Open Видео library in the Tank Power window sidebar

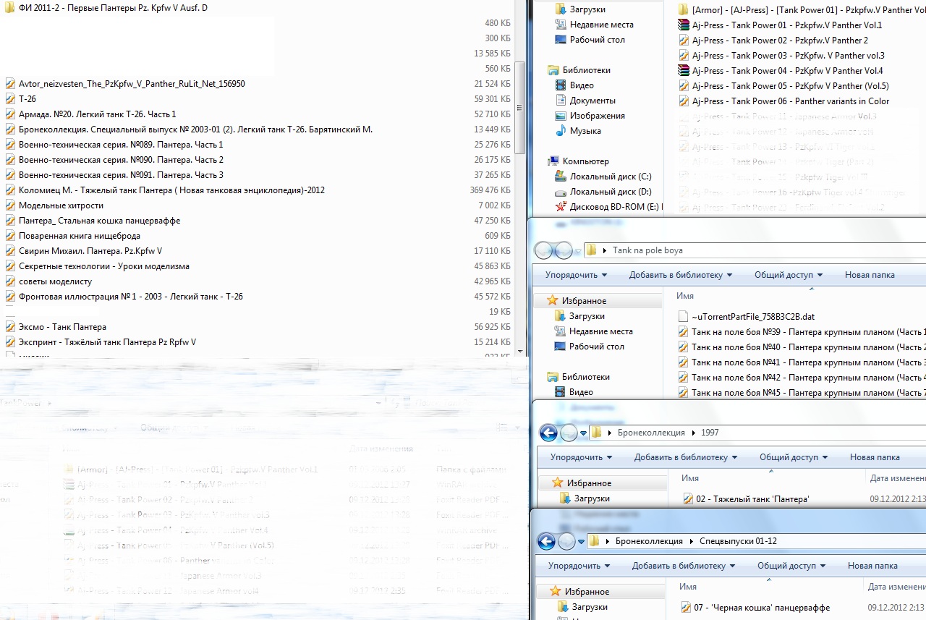click(582, 85)
